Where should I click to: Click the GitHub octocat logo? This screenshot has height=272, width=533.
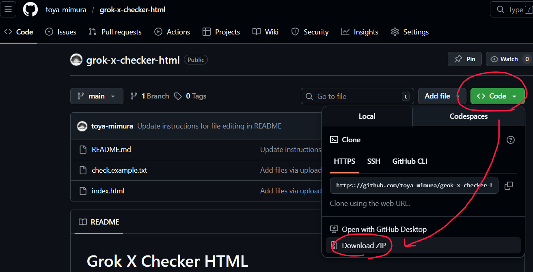pos(30,9)
